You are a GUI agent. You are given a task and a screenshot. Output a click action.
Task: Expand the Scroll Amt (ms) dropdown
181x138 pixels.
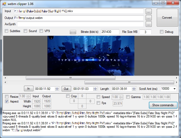pyautogui.click(x=174, y=89)
